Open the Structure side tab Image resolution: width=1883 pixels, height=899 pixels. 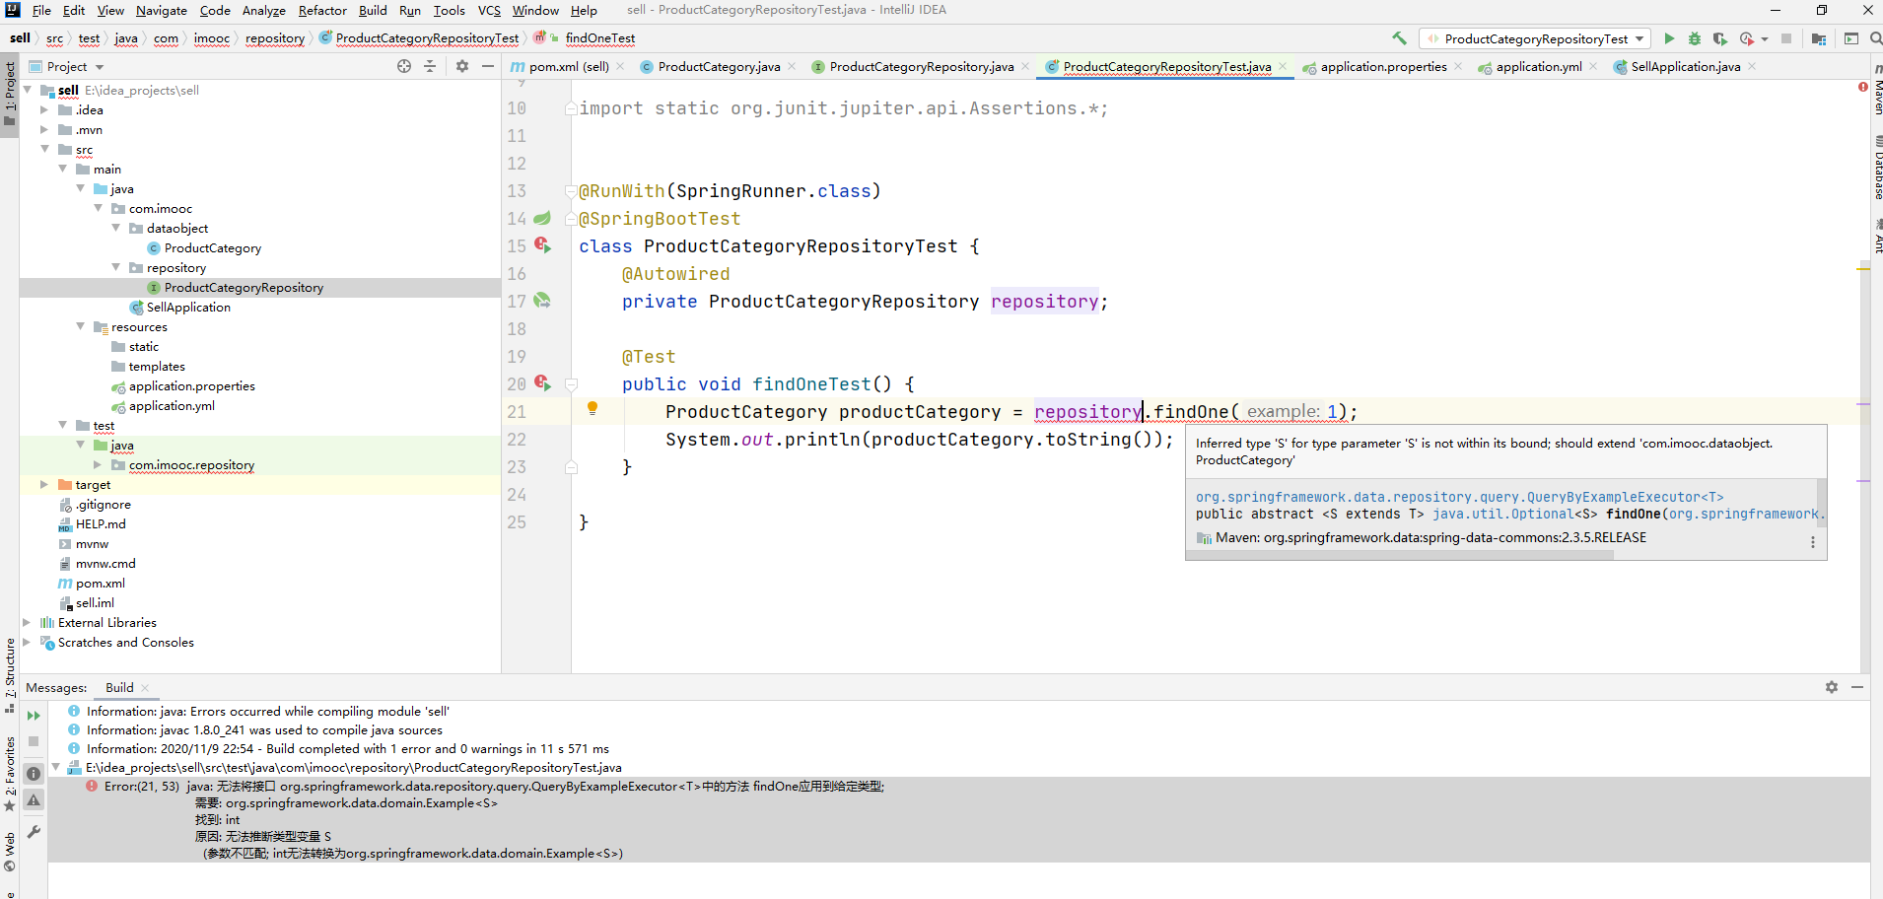click(x=10, y=675)
